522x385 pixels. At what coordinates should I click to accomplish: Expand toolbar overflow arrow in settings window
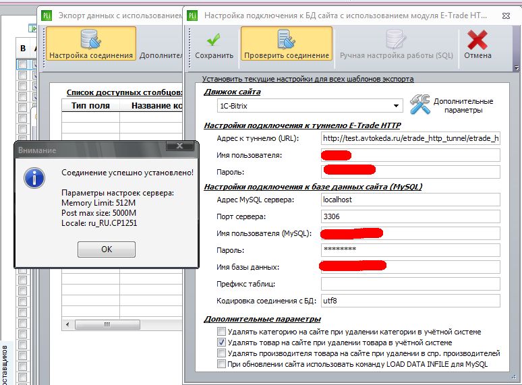coord(517,68)
